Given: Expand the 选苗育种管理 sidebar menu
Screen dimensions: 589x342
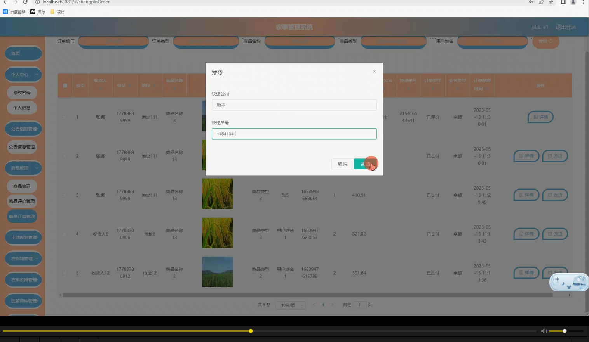Looking at the screenshot, I should click(x=23, y=301).
